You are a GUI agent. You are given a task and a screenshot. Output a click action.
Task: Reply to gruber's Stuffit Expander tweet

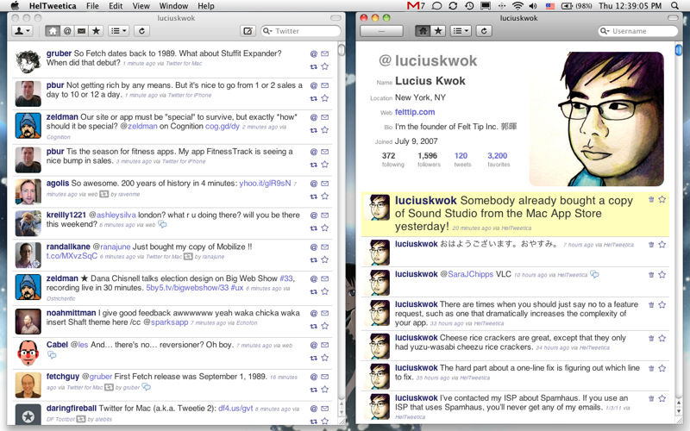pos(314,53)
